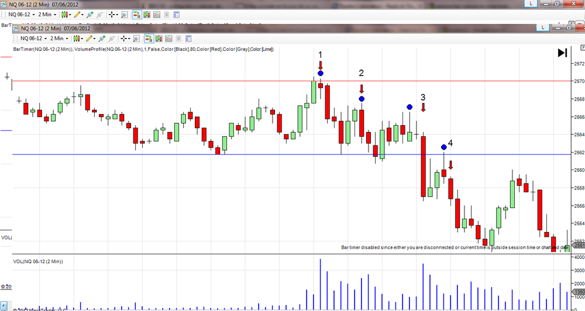Select the crosshair cursor icon in back window
This screenshot has width=585, height=311.
point(112,14)
